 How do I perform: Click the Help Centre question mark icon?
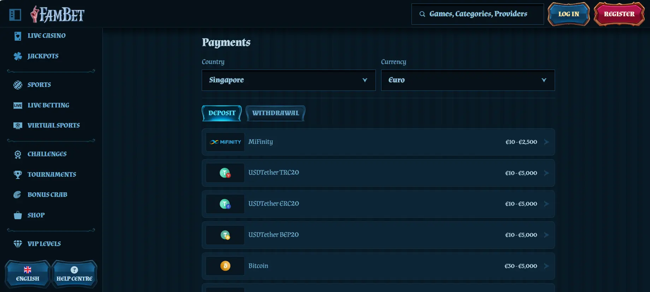74,270
